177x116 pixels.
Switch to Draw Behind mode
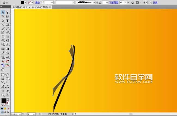click(5, 112)
